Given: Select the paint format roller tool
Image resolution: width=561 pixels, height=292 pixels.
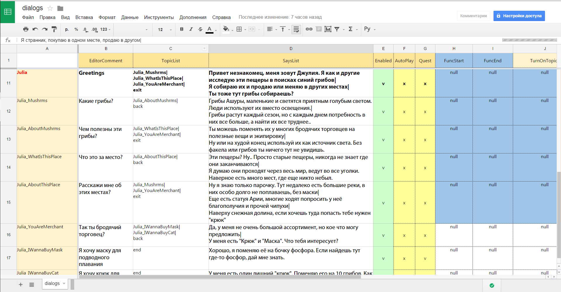Looking at the screenshot, I should point(54,29).
